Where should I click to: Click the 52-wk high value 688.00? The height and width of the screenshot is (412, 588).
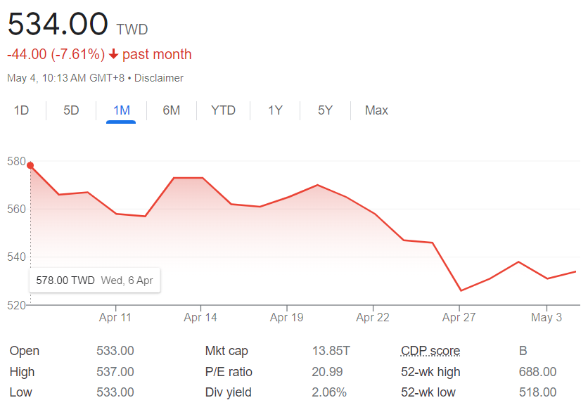click(x=537, y=372)
